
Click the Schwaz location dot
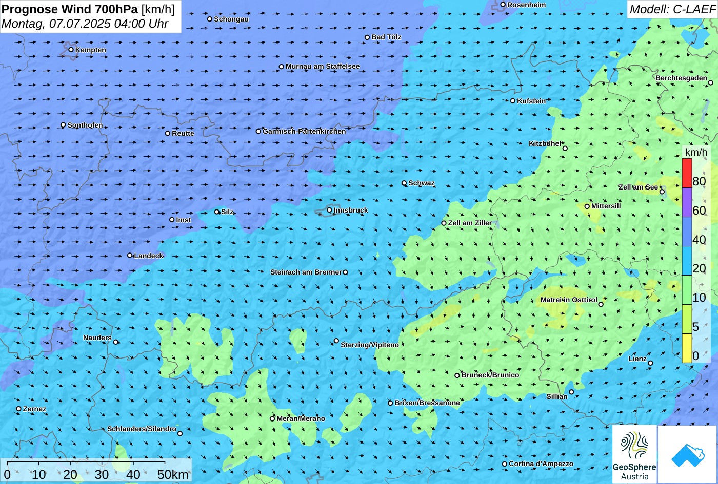point(404,183)
